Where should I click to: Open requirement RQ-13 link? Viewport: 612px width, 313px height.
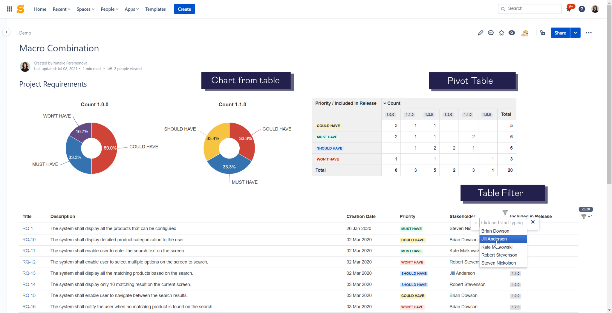tap(28, 273)
